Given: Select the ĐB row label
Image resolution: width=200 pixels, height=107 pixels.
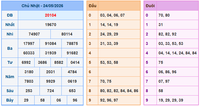Looking at the screenshot, I should (x=10, y=15).
